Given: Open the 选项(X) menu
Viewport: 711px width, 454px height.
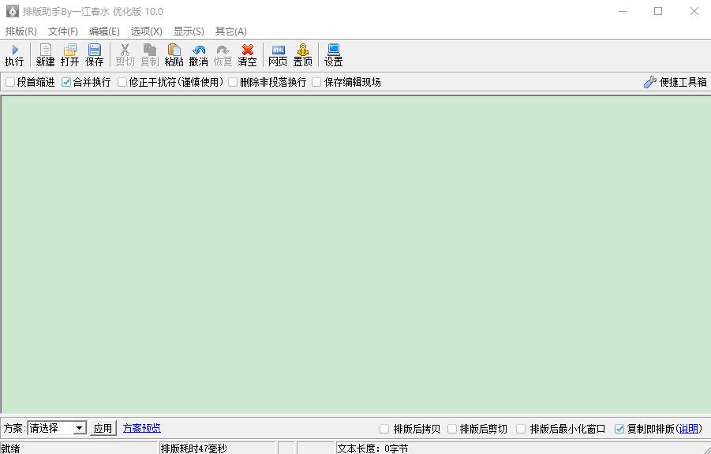Looking at the screenshot, I should pos(144,31).
